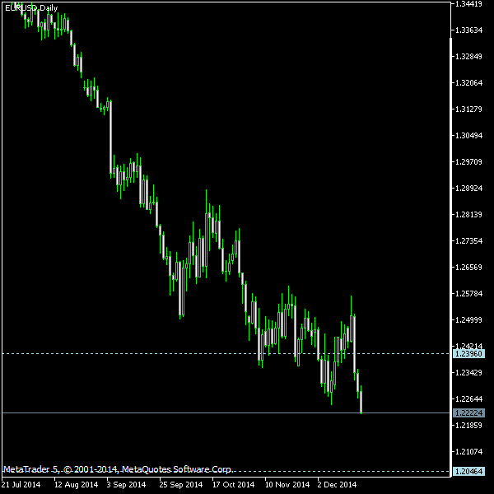Click the 2 Dec 2014 date label
The image size is (494, 494).
(x=337, y=484)
